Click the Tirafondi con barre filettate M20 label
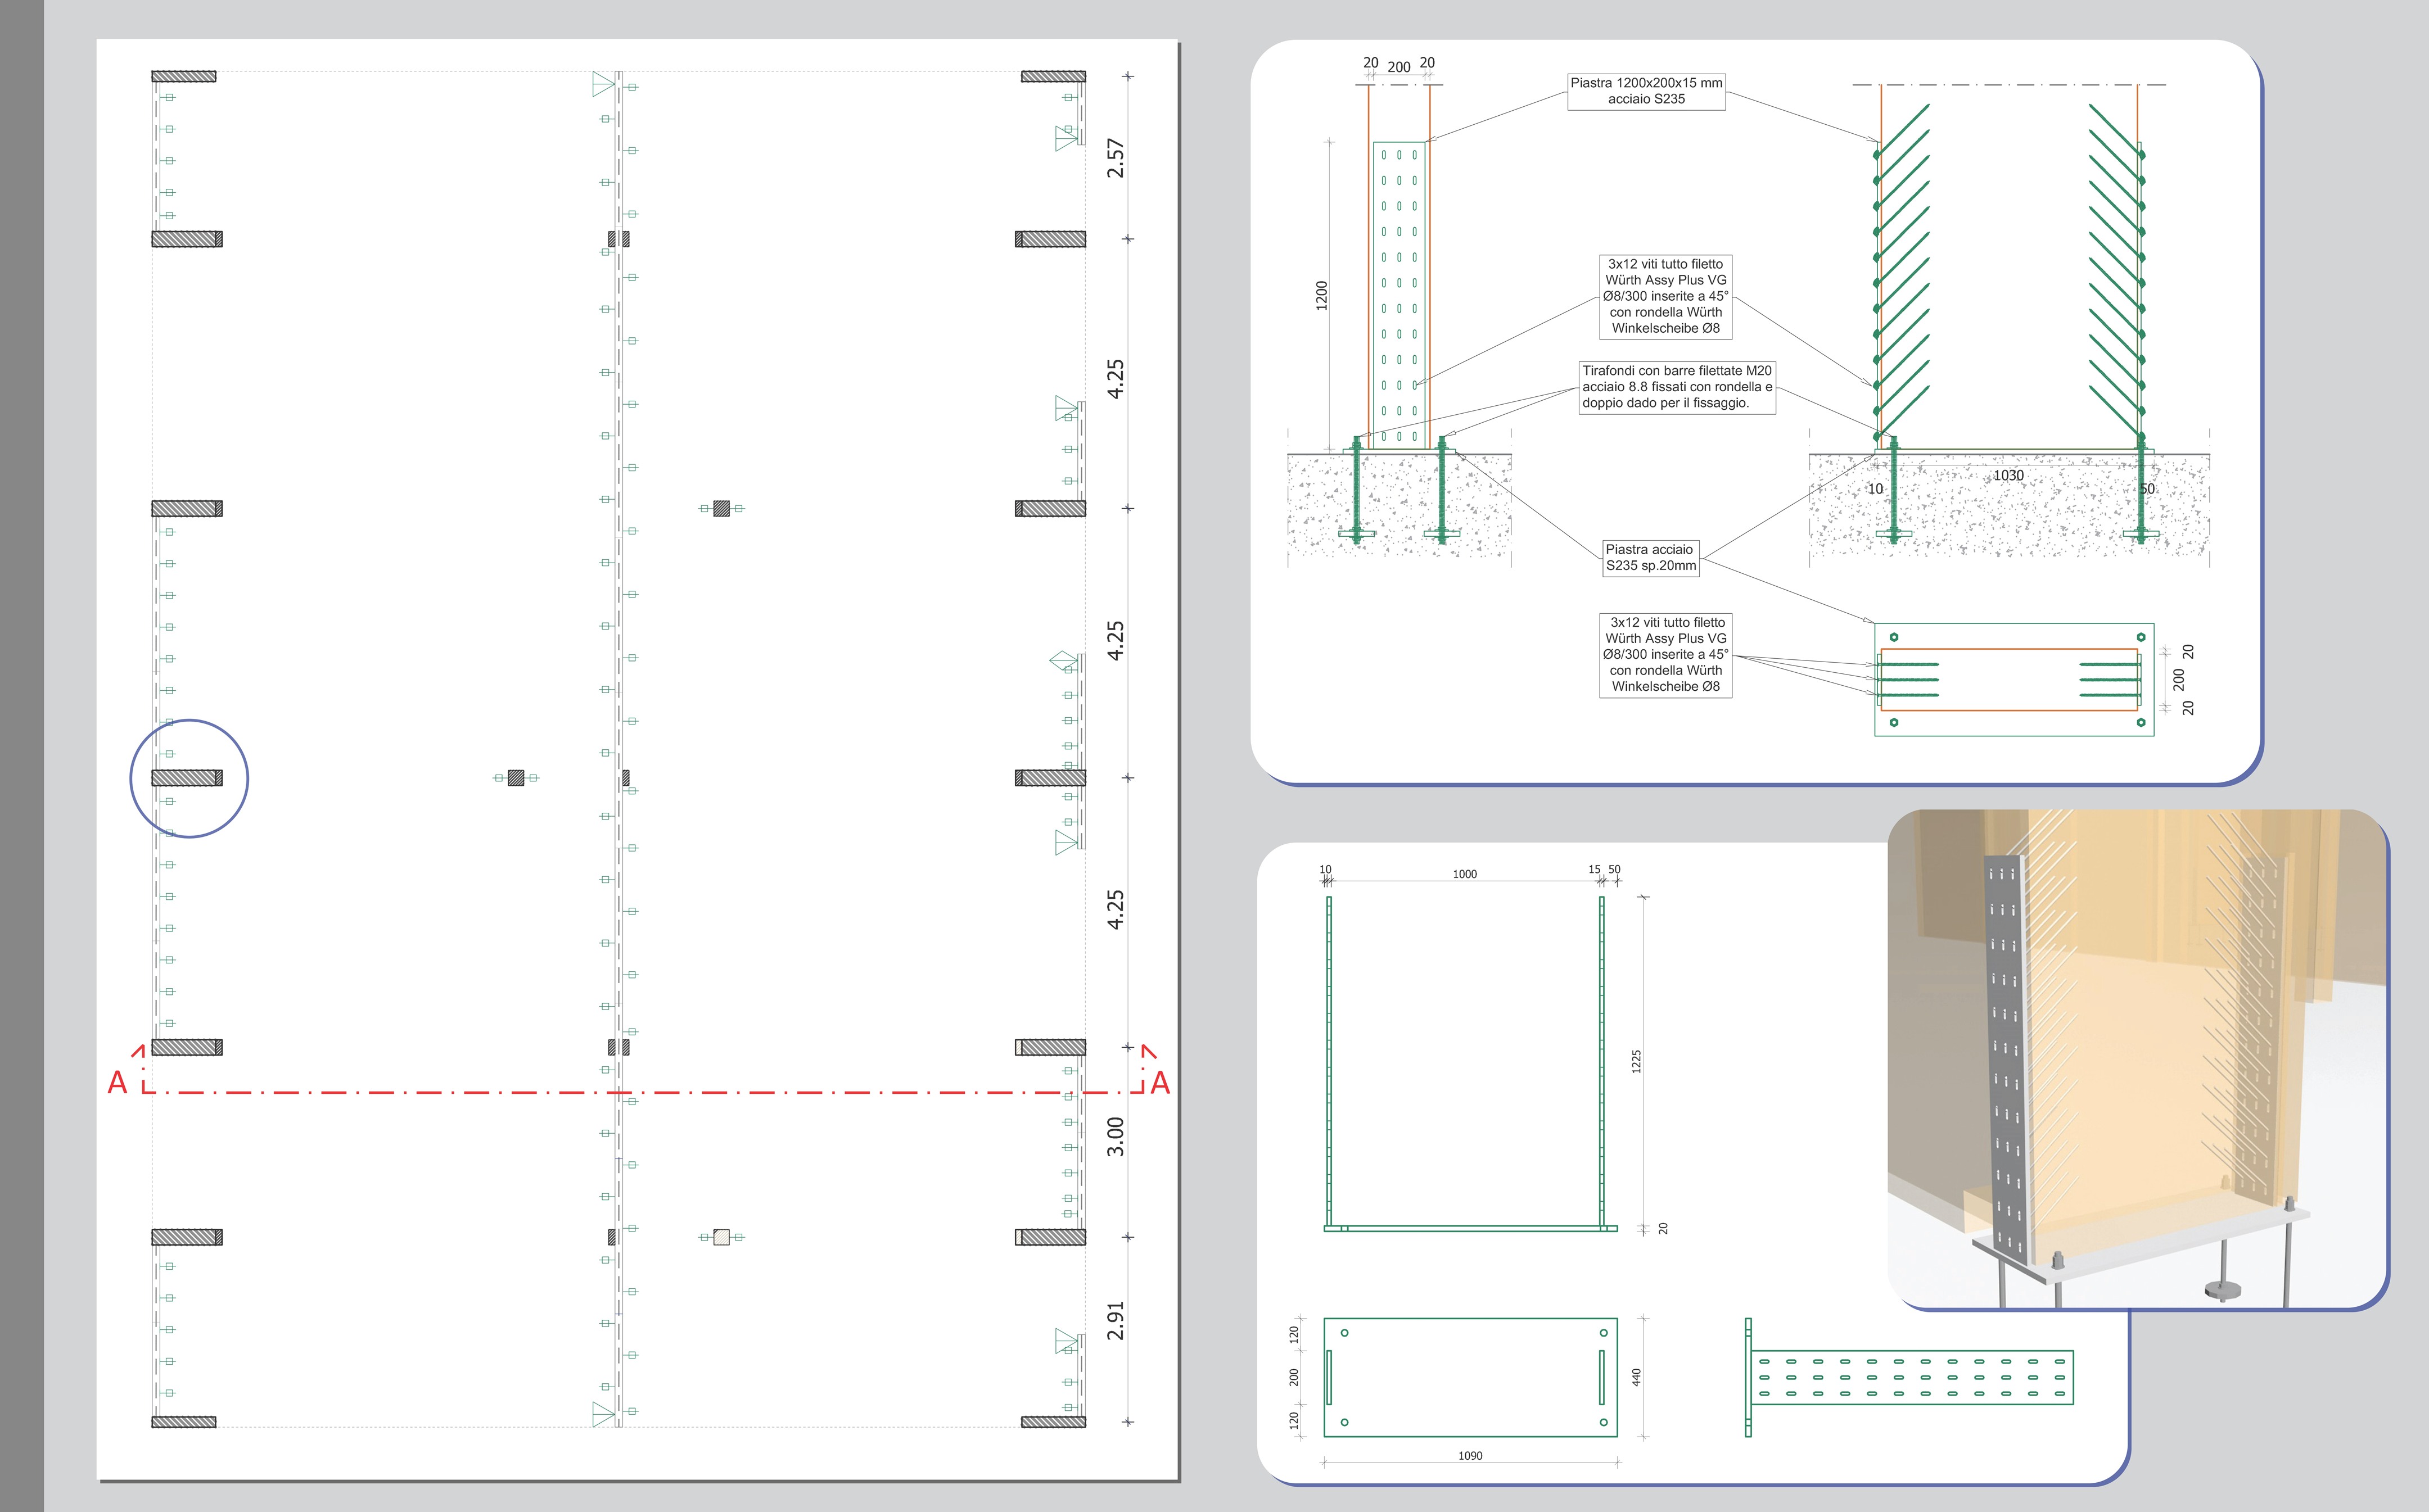 1677,387
